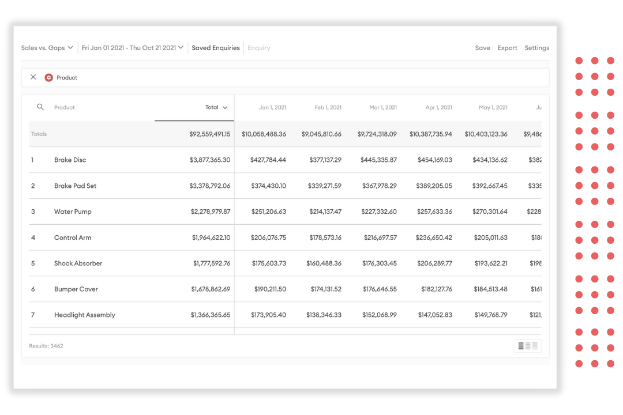The image size is (623, 415).
Task: Switch to the Saved Enquiries tab
Action: coord(215,48)
